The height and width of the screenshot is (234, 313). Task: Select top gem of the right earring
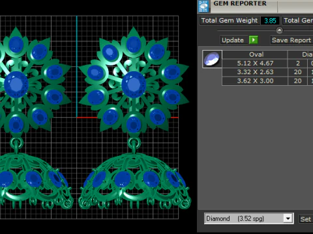click(x=134, y=44)
